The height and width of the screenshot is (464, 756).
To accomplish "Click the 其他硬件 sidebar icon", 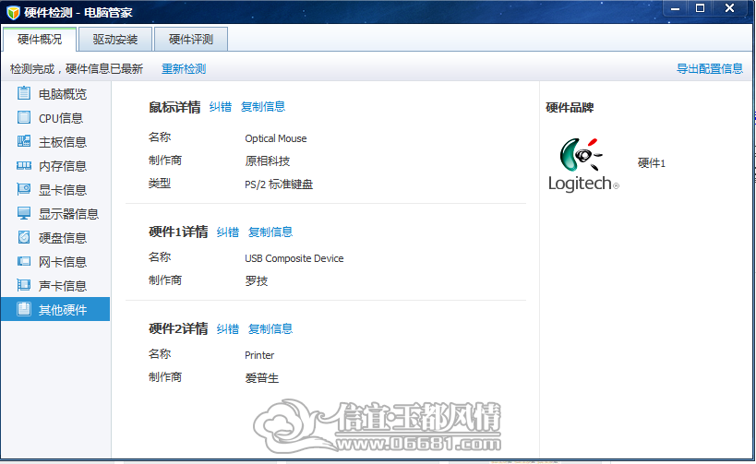I will tap(24, 309).
